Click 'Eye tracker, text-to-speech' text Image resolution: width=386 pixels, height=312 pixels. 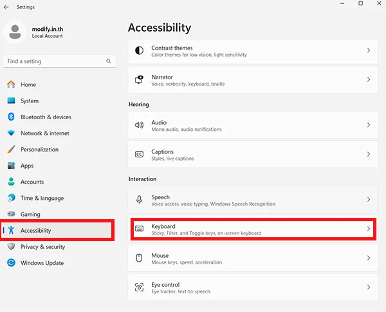pos(181,291)
